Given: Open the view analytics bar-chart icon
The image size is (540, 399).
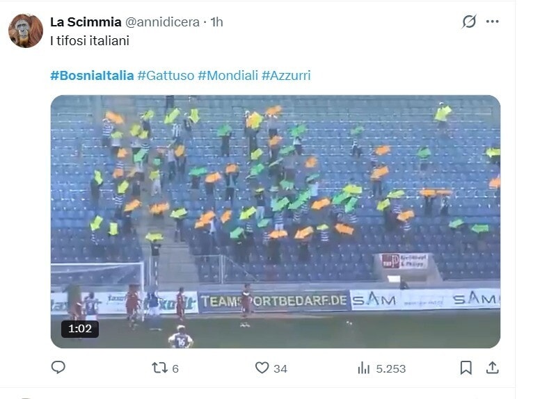Looking at the screenshot, I should [364, 368].
